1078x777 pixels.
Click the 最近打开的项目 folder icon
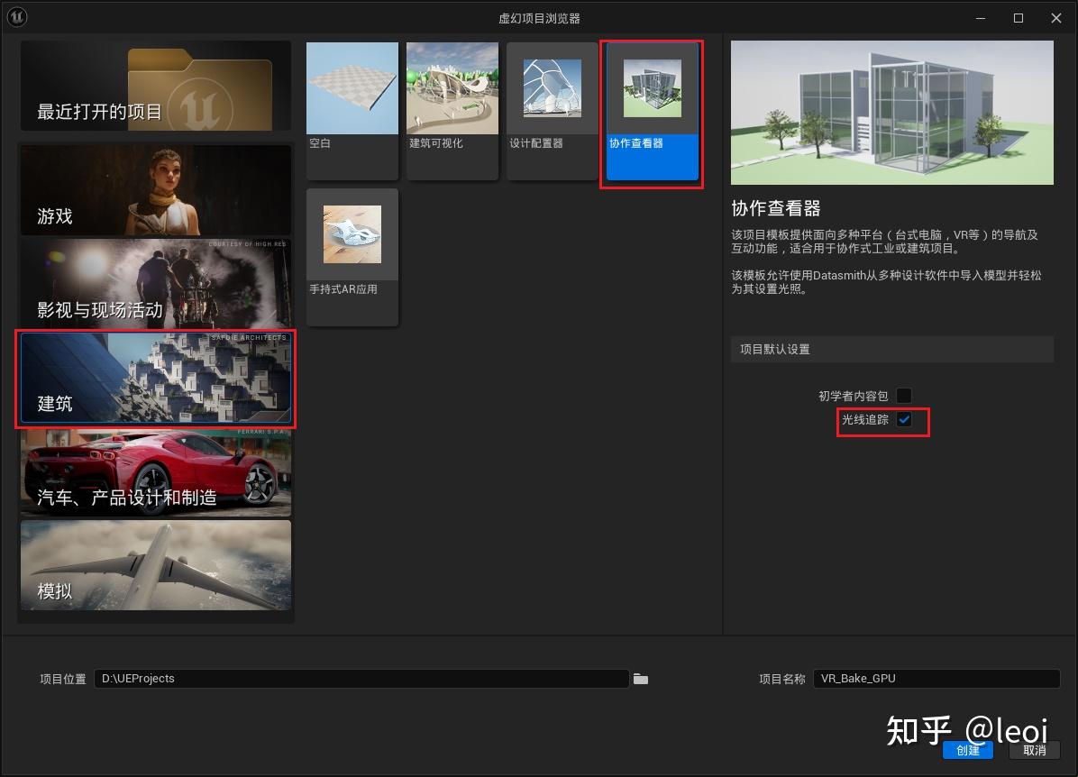point(154,84)
